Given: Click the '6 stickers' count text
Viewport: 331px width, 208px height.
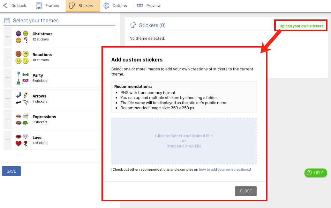Looking at the screenshot, I should pyautogui.click(x=40, y=81).
